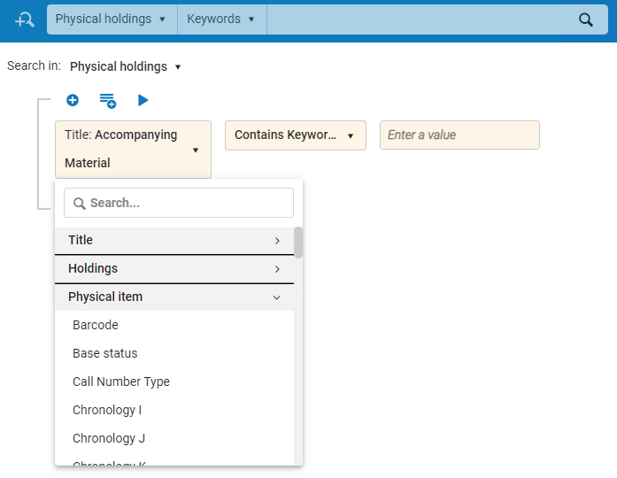Viewport: 617px width, 478px height.
Task: Pick Chronology I from the list
Action: click(x=107, y=410)
